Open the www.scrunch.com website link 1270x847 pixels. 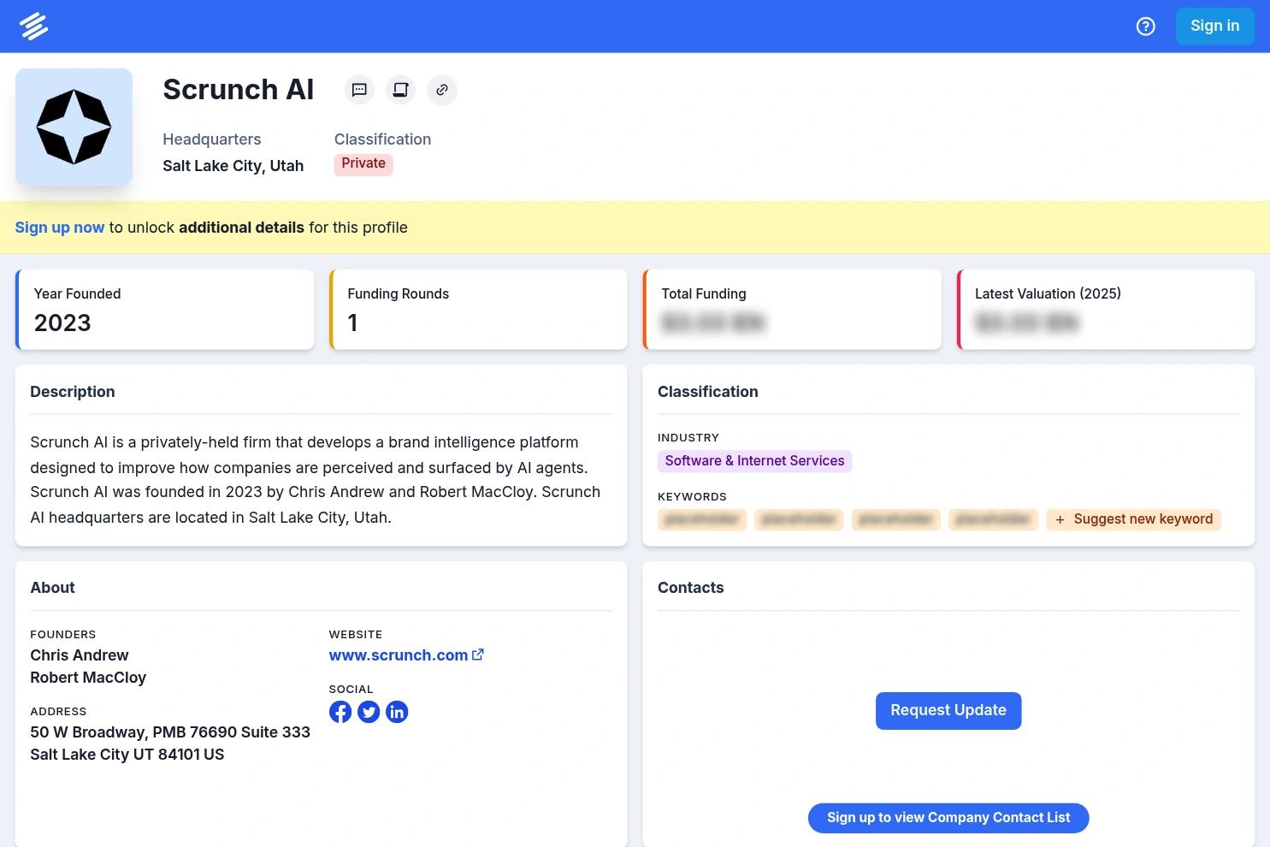[399, 655]
